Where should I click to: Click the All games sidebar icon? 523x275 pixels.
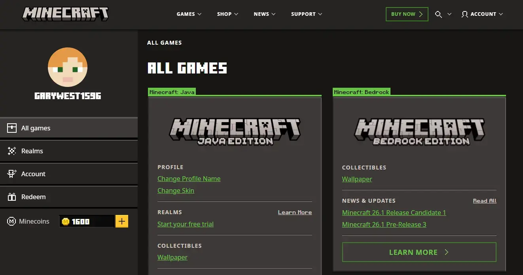(x=12, y=128)
